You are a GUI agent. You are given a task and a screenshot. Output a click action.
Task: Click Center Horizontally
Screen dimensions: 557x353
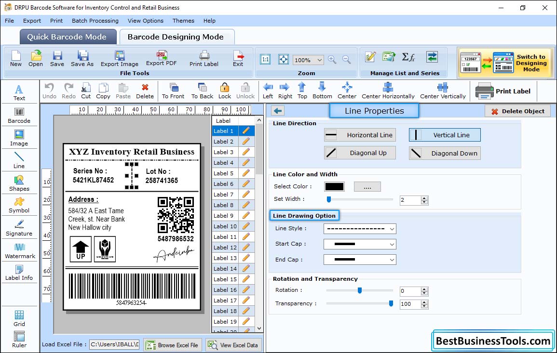click(388, 91)
